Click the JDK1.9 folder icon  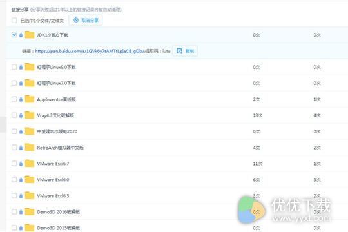pyautogui.click(x=30, y=35)
